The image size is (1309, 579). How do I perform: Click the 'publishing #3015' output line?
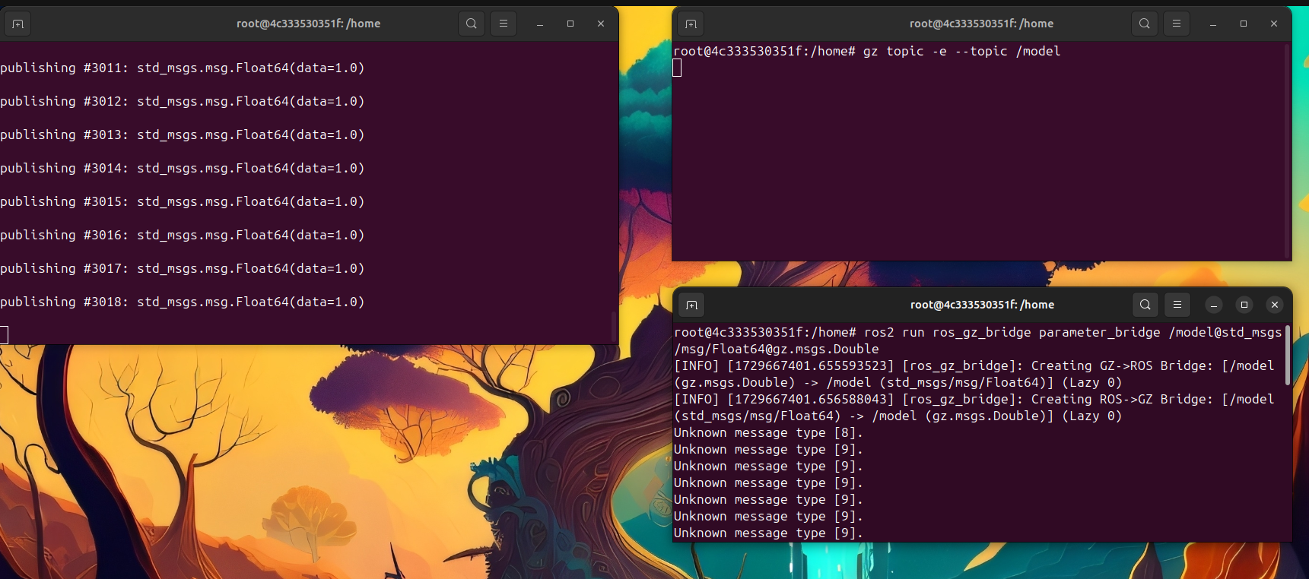[x=183, y=201]
